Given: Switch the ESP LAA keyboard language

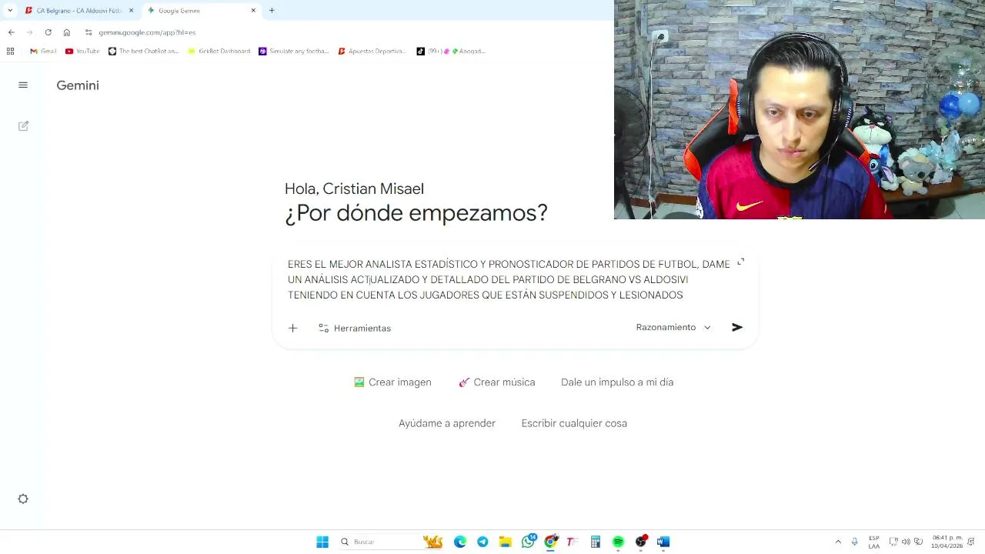Looking at the screenshot, I should 874,542.
